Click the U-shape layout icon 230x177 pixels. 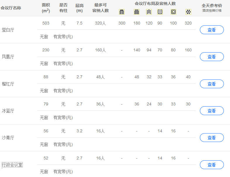click(x=160, y=12)
